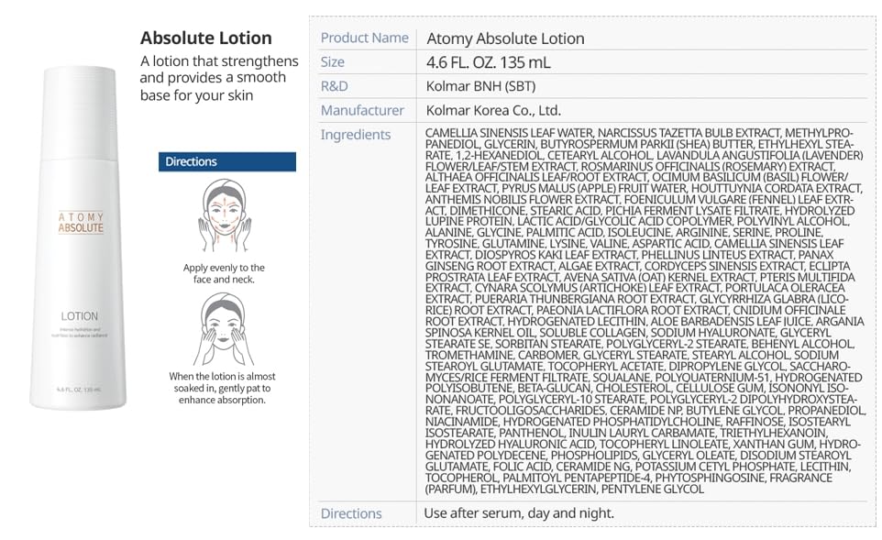Click the 'Ingredients' table label
The width and height of the screenshot is (882, 540).
click(x=356, y=135)
